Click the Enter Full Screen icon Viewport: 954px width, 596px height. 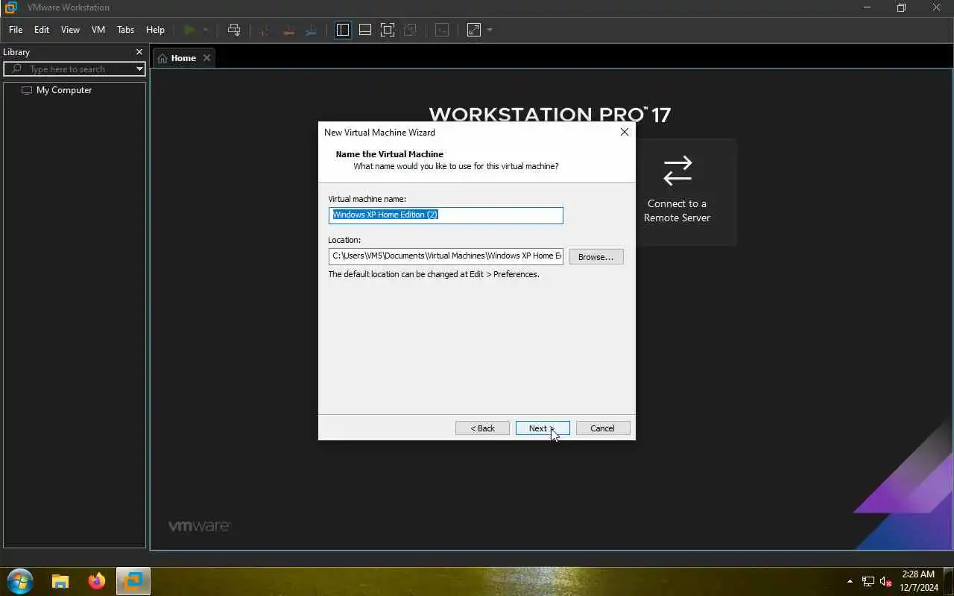click(388, 30)
